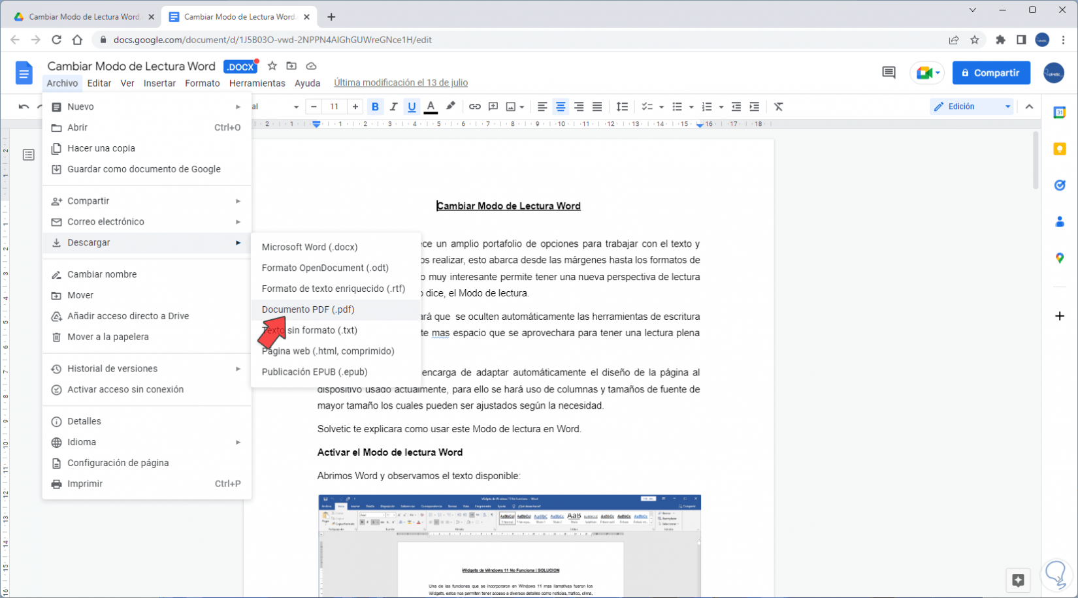The image size is (1078, 598).
Task: Decrease the font size
Action: point(314,106)
